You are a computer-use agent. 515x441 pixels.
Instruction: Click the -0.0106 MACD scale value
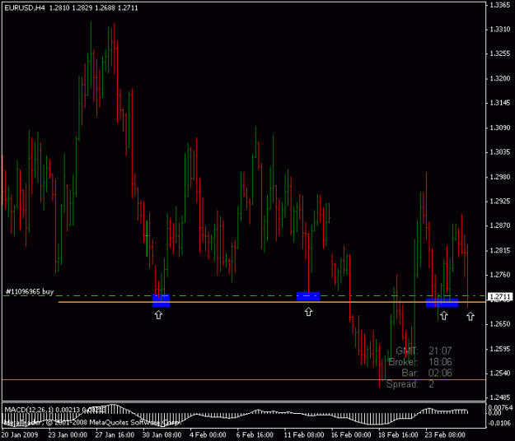tap(500, 423)
